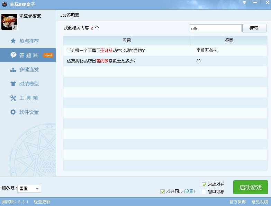The image size is (271, 206).
Task: Click the wrench icon beside 工具箱
Action: point(13,98)
